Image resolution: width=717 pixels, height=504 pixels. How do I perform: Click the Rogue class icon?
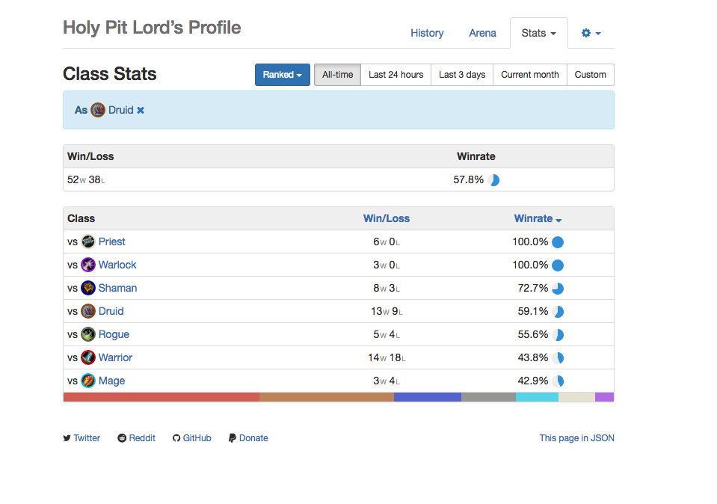click(x=88, y=334)
